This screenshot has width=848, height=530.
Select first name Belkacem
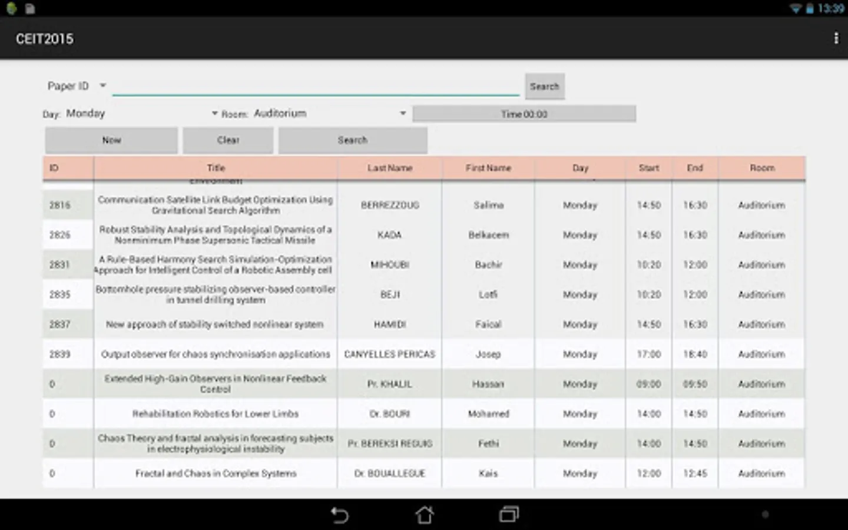(x=488, y=235)
